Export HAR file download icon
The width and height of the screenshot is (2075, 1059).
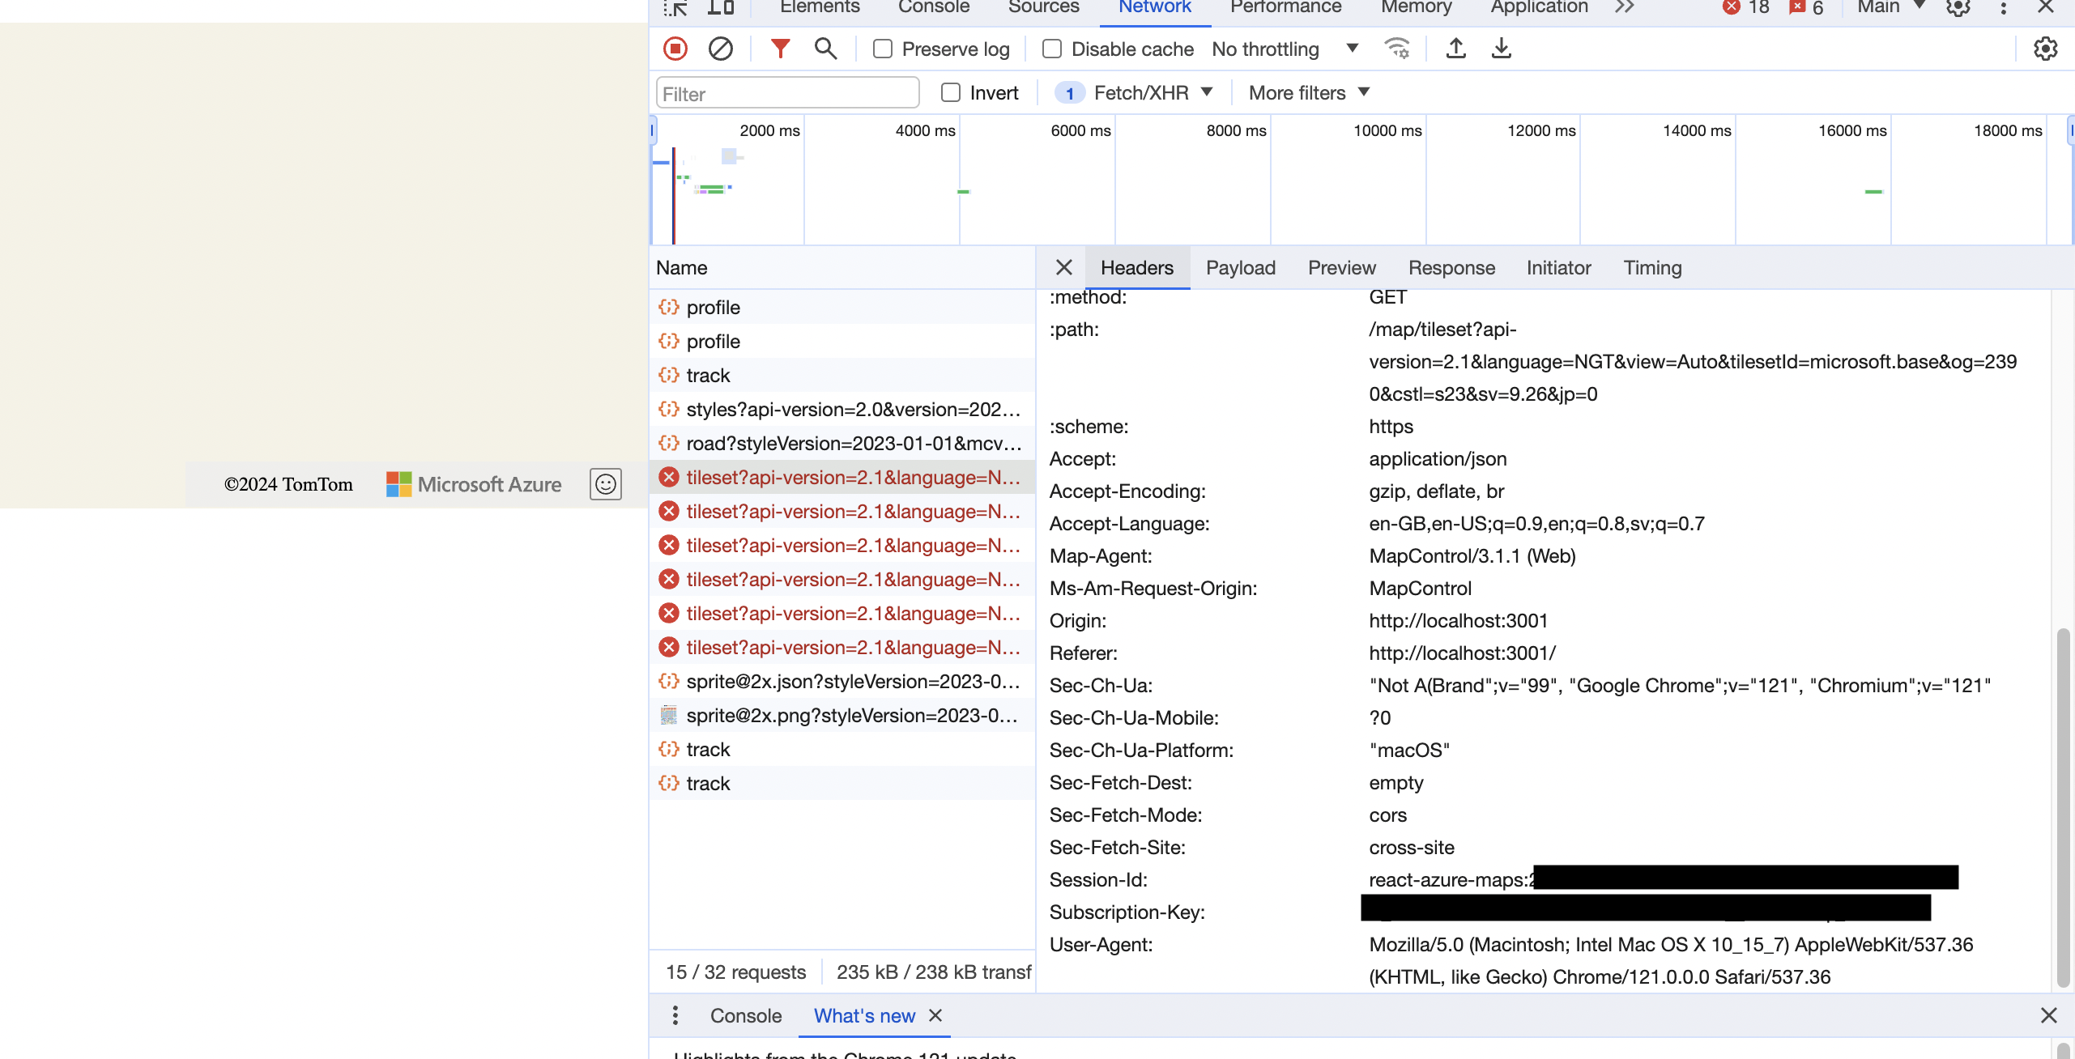click(1502, 49)
